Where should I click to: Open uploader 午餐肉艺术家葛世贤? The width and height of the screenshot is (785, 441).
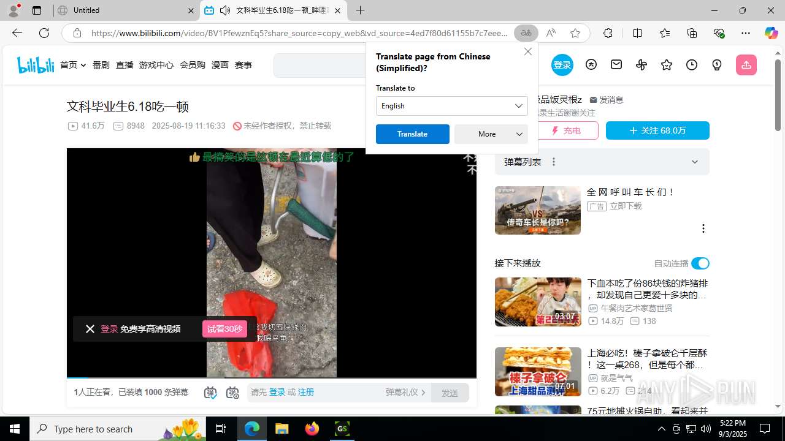[x=630, y=308]
